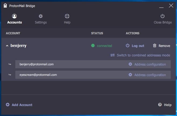Open Address configuration for benjerry@protonmail.com
This screenshot has width=177, height=116.
point(147,64)
